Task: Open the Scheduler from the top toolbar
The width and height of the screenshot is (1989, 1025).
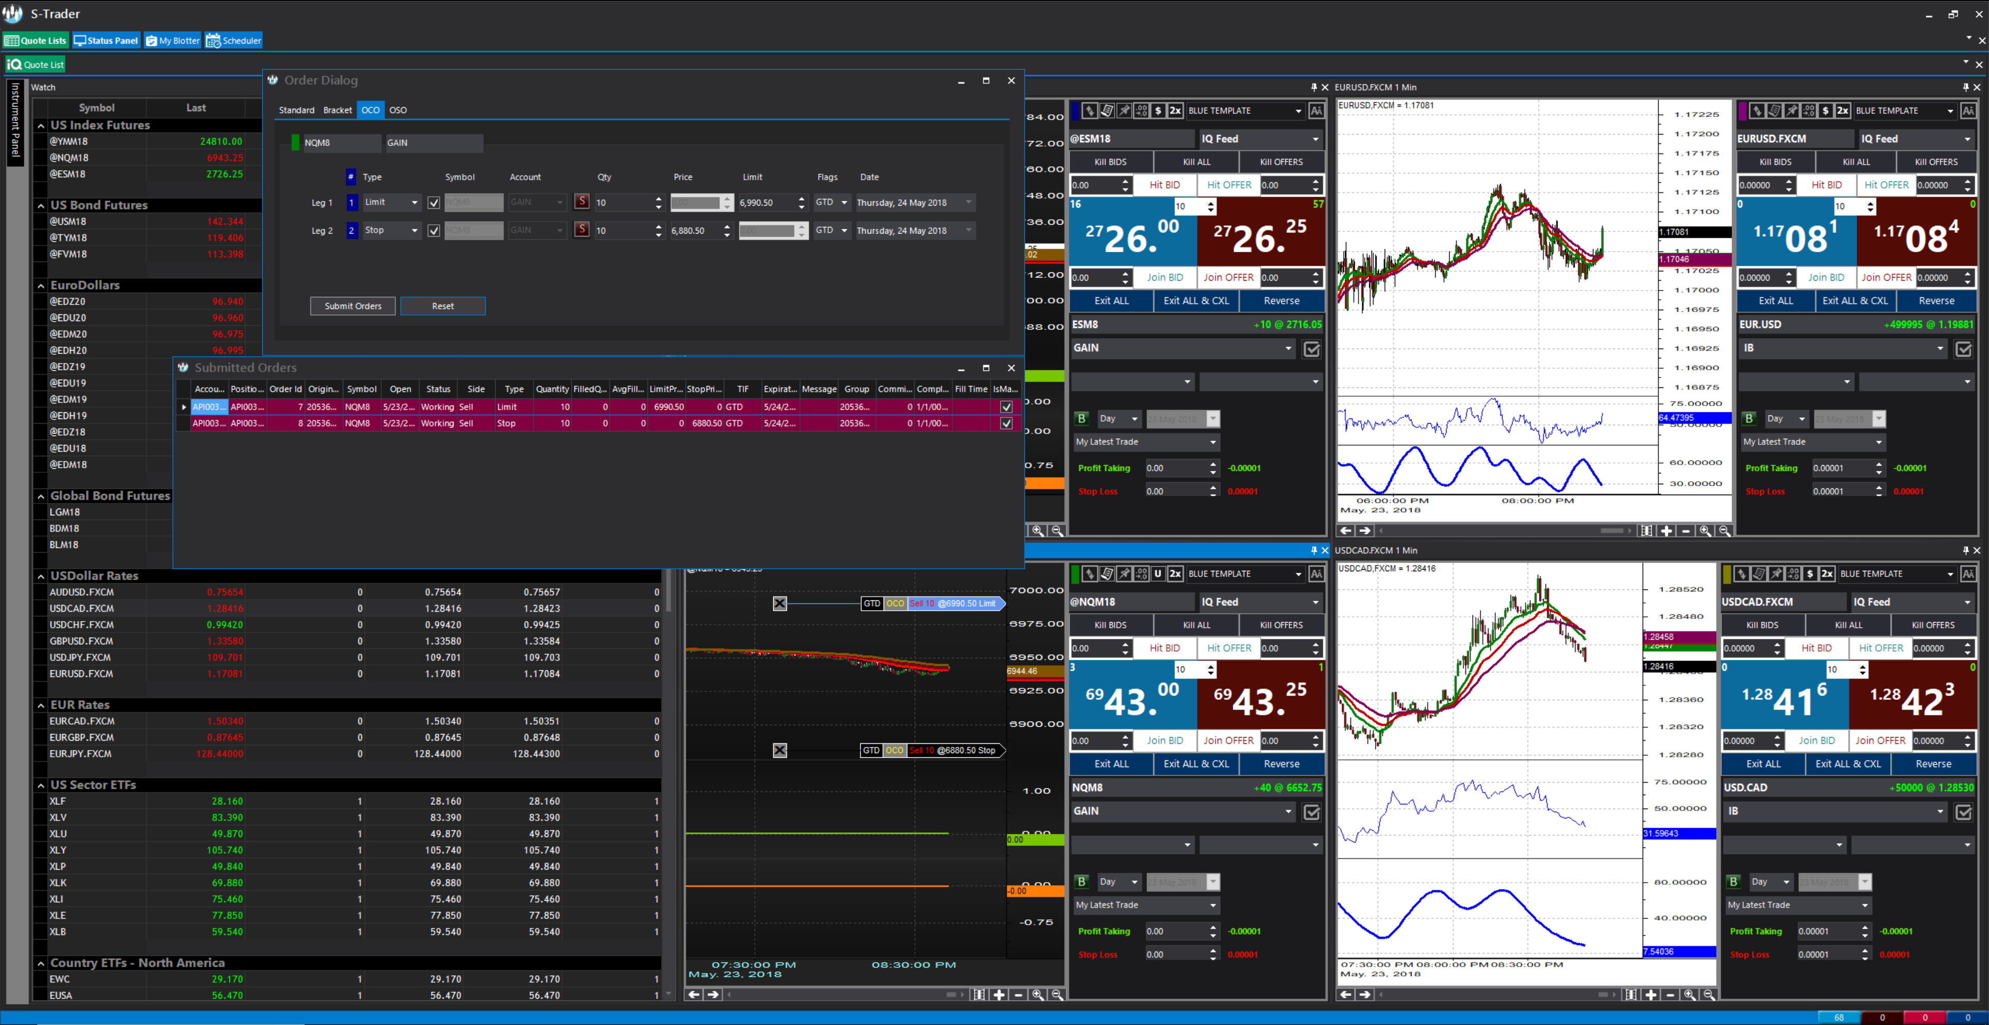Action: 234,41
